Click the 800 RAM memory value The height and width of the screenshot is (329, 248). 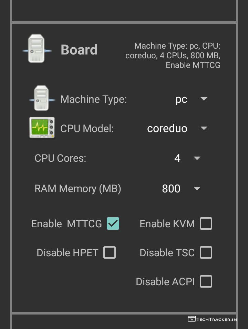(x=171, y=189)
